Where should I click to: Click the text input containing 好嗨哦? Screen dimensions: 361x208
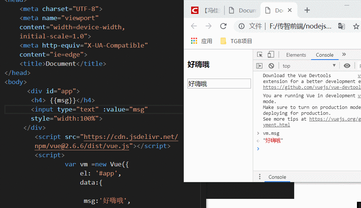(x=219, y=83)
